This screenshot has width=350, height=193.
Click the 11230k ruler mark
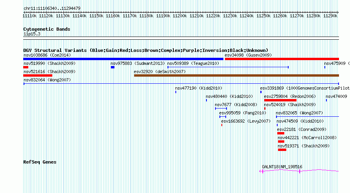[x=230, y=16]
